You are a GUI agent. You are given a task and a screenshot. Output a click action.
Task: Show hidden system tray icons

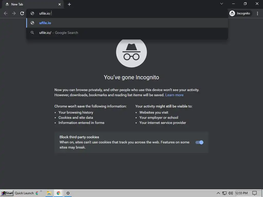click(218, 193)
